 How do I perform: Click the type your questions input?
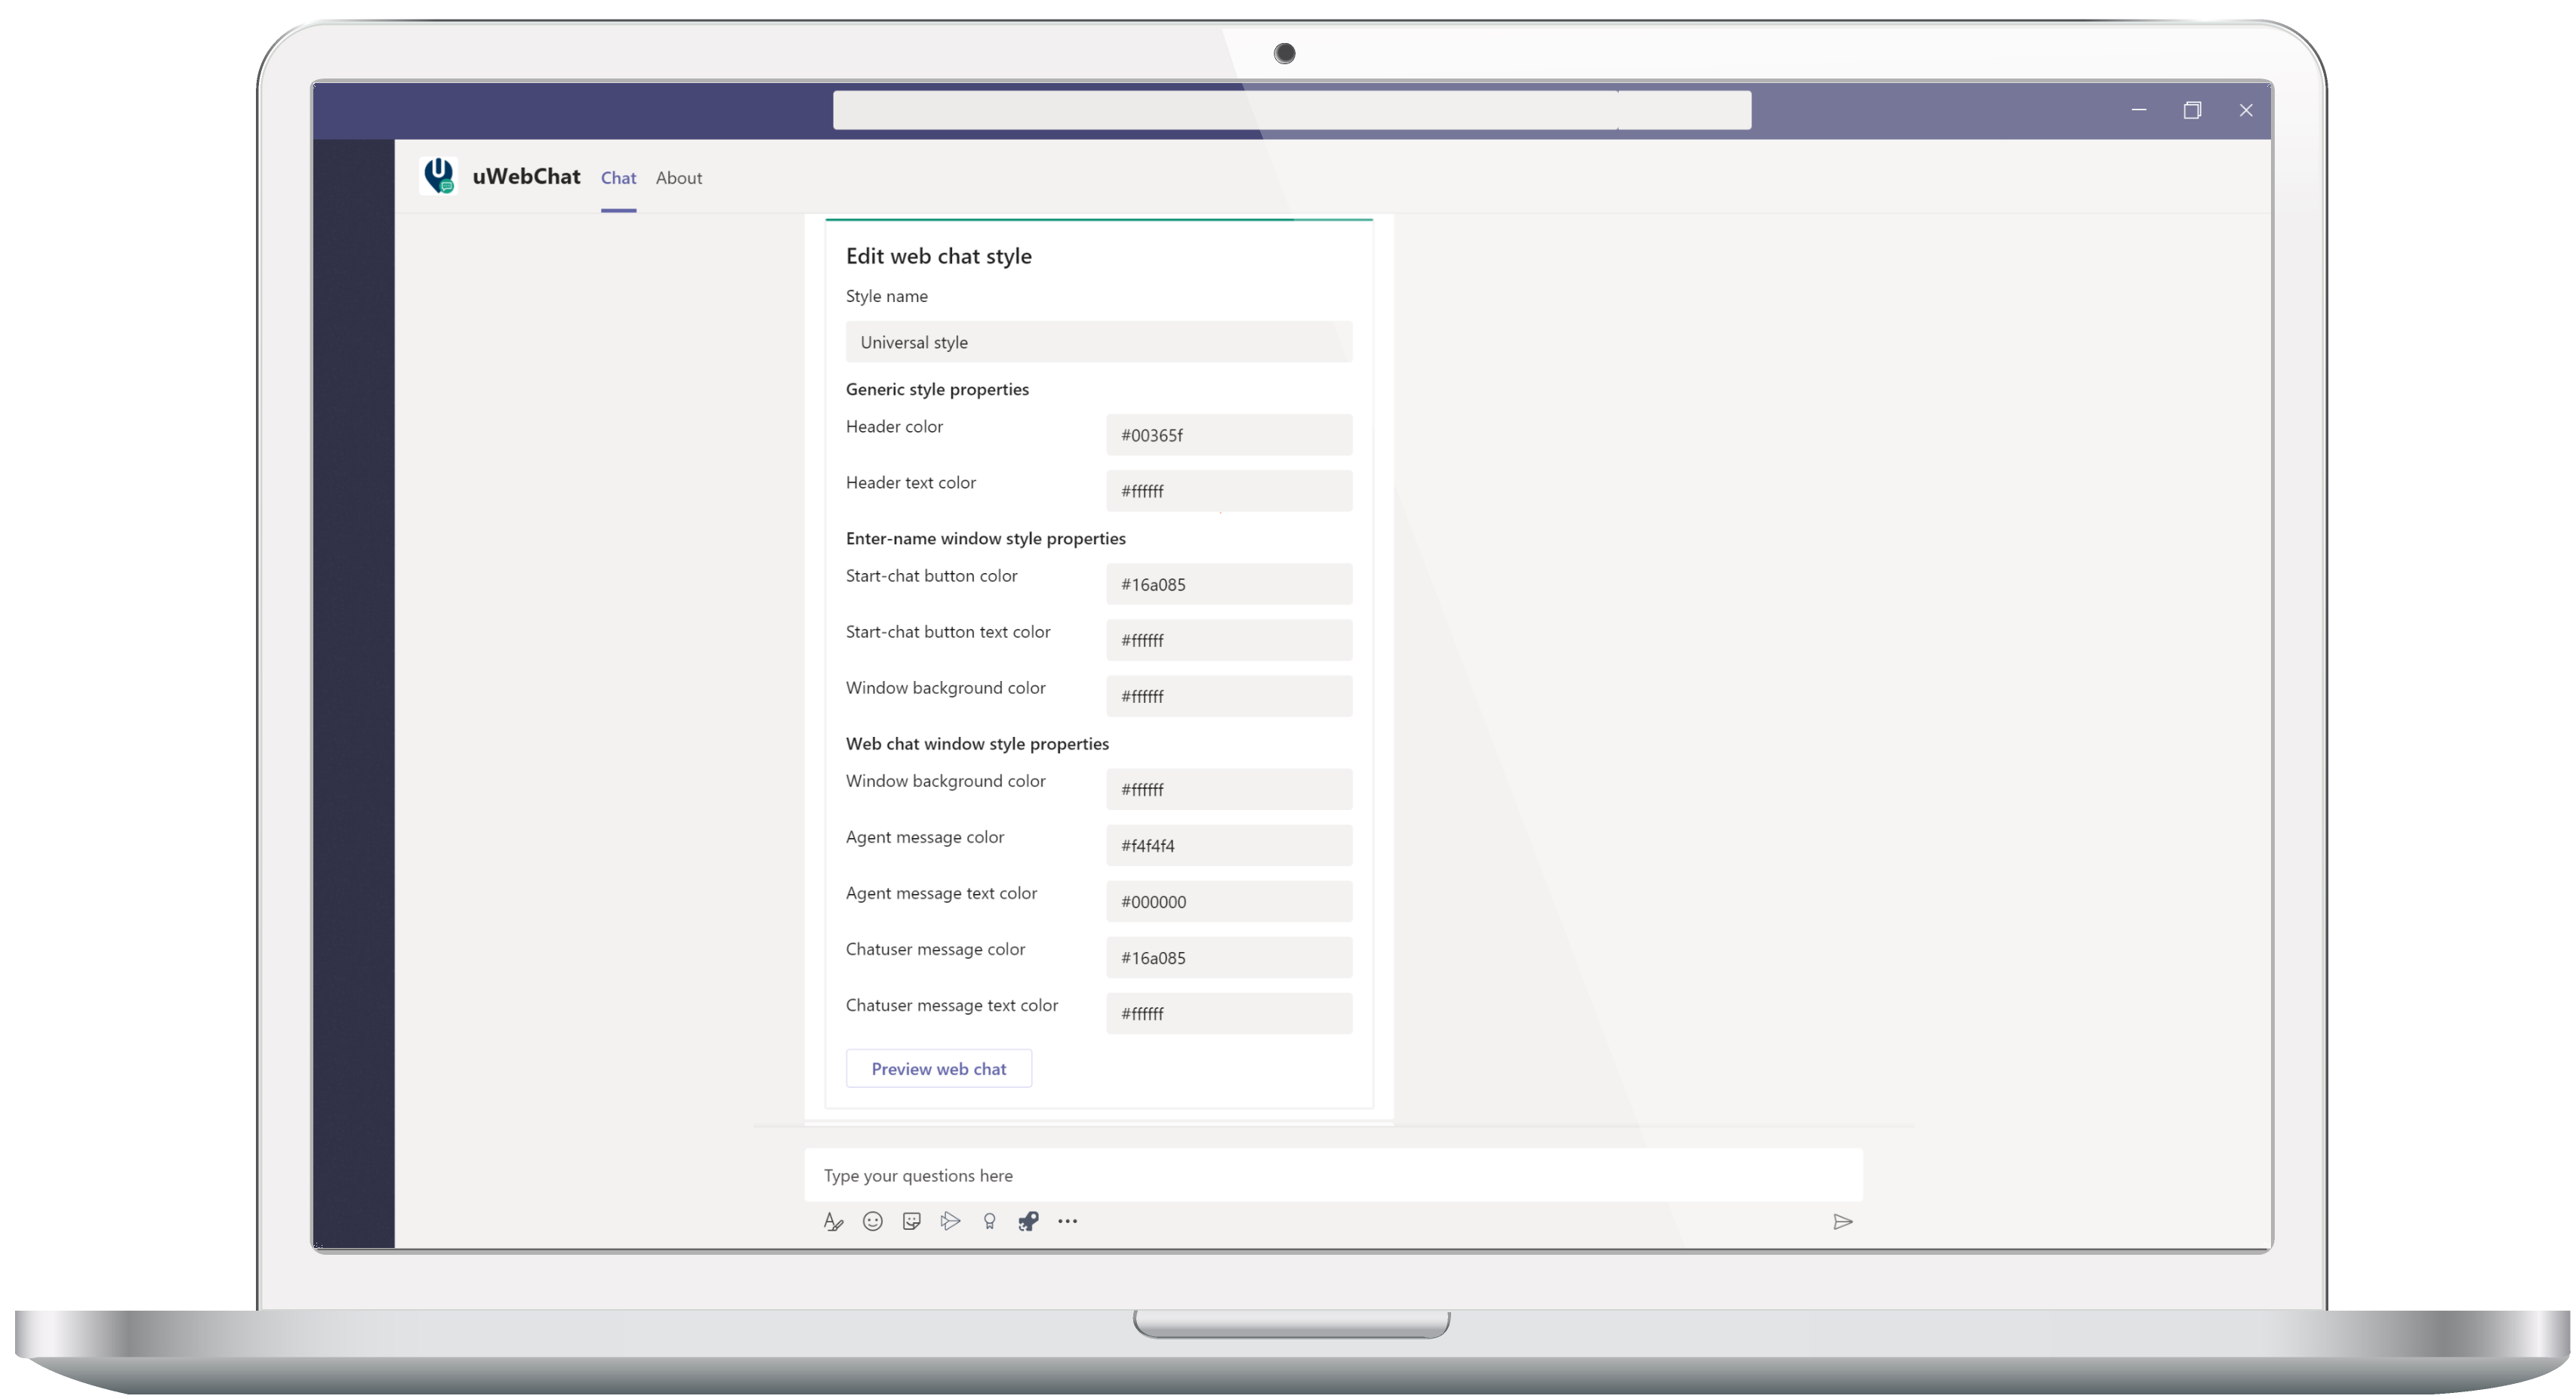click(x=1335, y=1173)
